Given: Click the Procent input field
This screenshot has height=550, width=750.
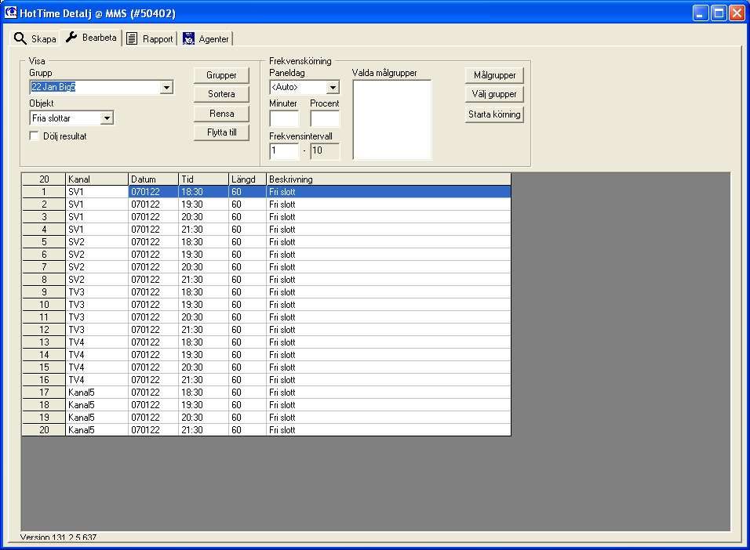Looking at the screenshot, I should click(325, 118).
